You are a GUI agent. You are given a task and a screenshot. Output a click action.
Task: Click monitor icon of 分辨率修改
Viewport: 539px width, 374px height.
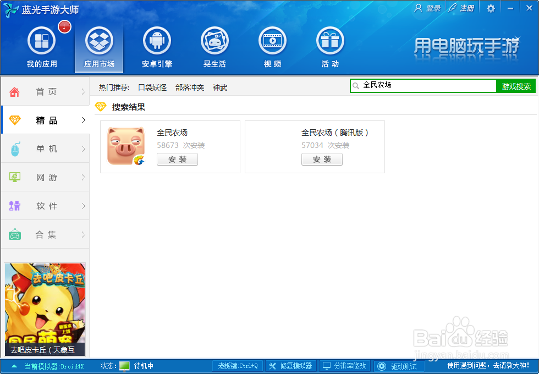(x=327, y=366)
